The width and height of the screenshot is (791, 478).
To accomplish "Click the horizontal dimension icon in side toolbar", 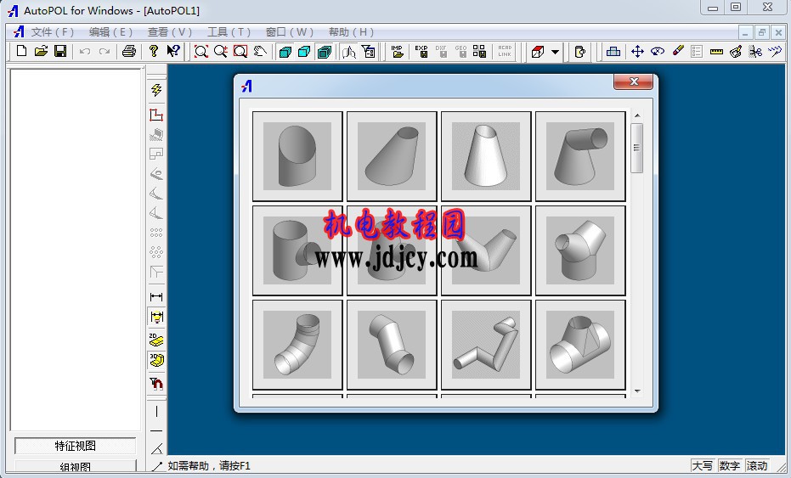I will 156,296.
